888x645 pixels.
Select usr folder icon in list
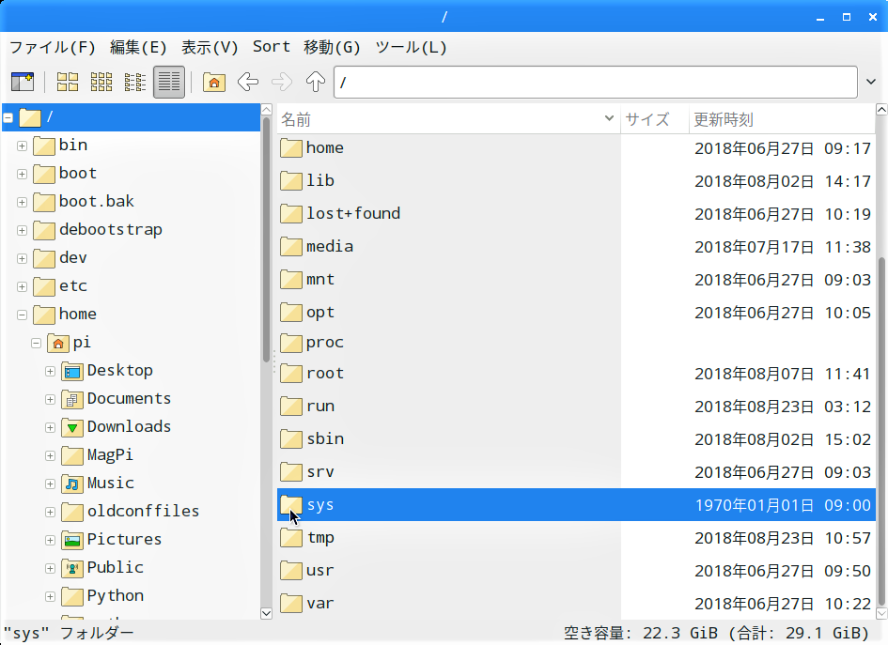(x=291, y=571)
